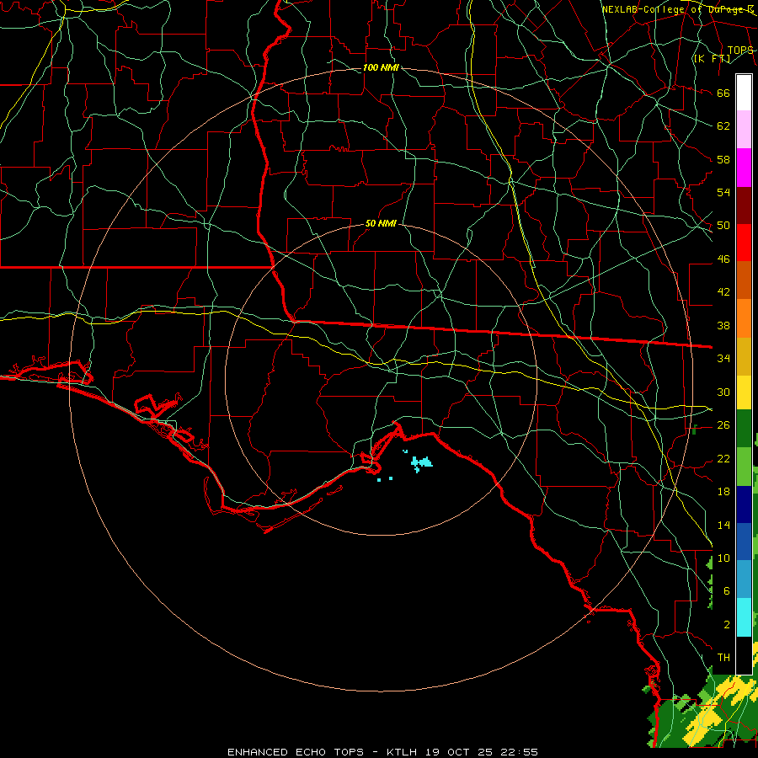Select the bright red legend swatch
The image size is (758, 758).
(x=744, y=243)
